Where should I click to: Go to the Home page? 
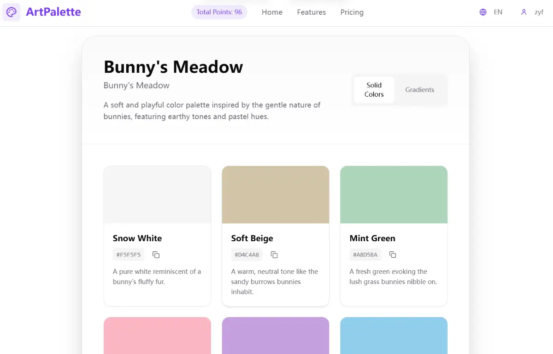point(272,12)
